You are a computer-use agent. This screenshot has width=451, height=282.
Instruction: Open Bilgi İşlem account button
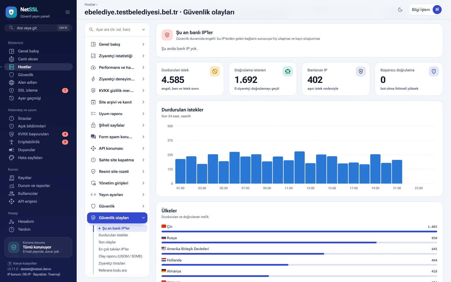(425, 10)
